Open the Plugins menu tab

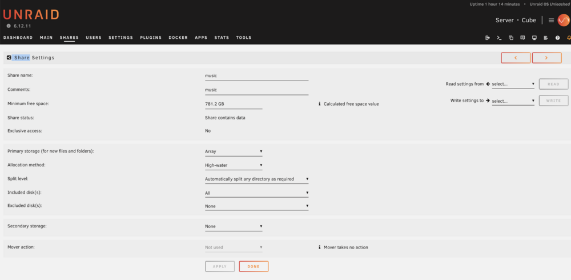pos(151,38)
